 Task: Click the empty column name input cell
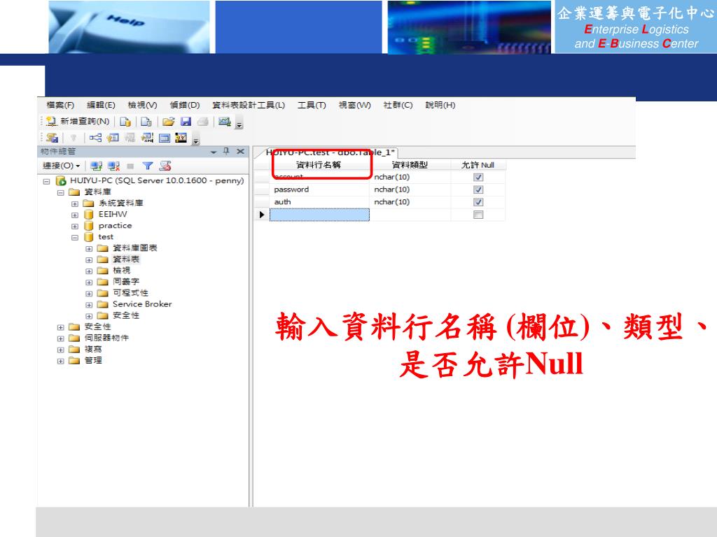click(319, 215)
